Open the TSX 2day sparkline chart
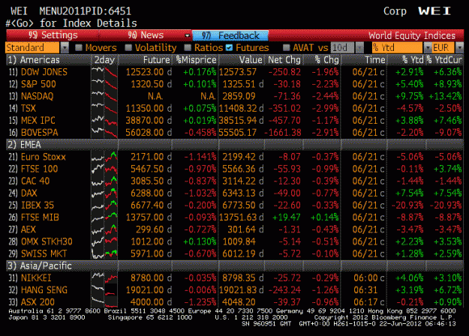This screenshot has width=469, height=336. click(x=104, y=108)
